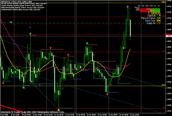Select the orange down arrow near 10 Jan 22:00
Image resolution: width=172 pixels, height=116 pixels.
[51, 48]
